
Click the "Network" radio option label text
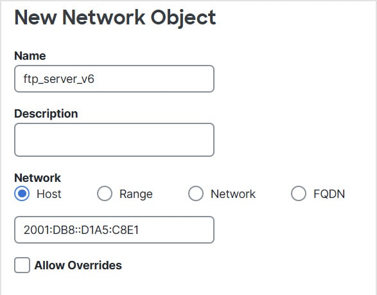point(233,194)
